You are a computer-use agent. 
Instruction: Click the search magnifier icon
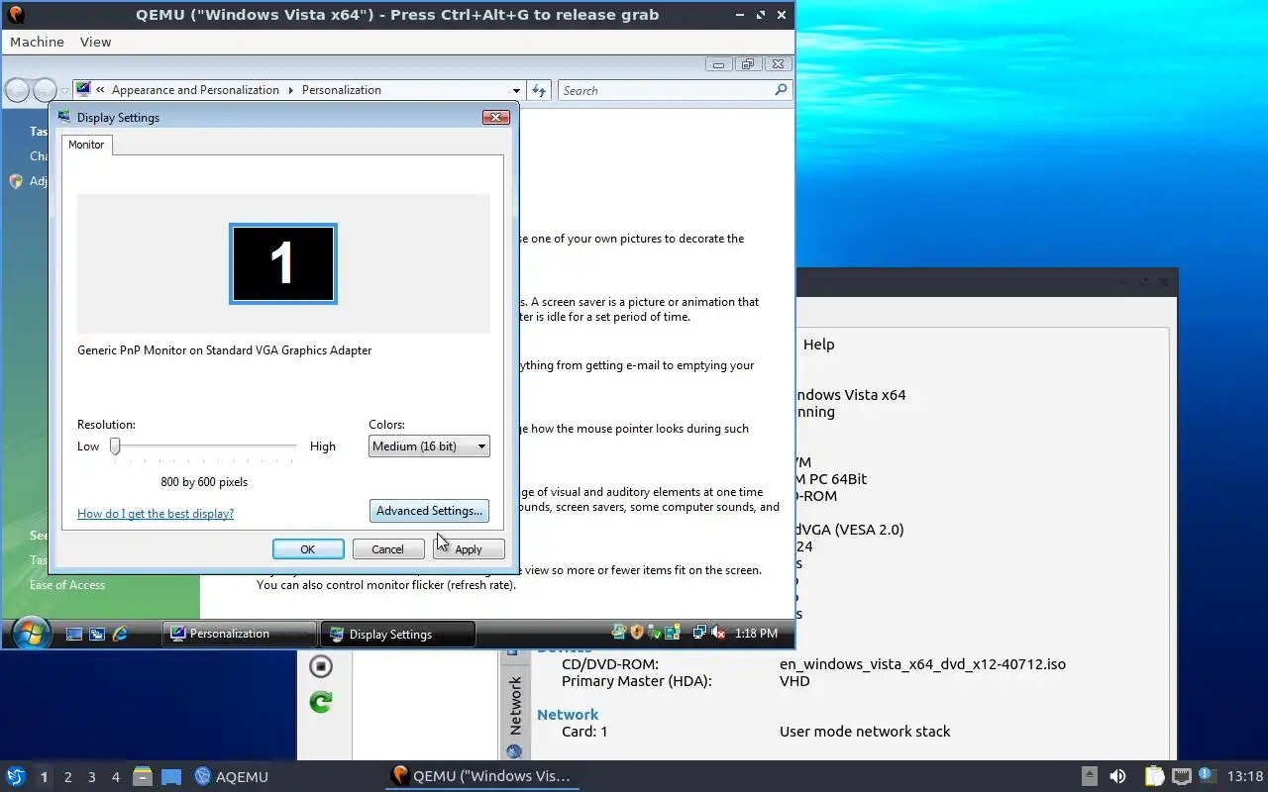coord(781,90)
